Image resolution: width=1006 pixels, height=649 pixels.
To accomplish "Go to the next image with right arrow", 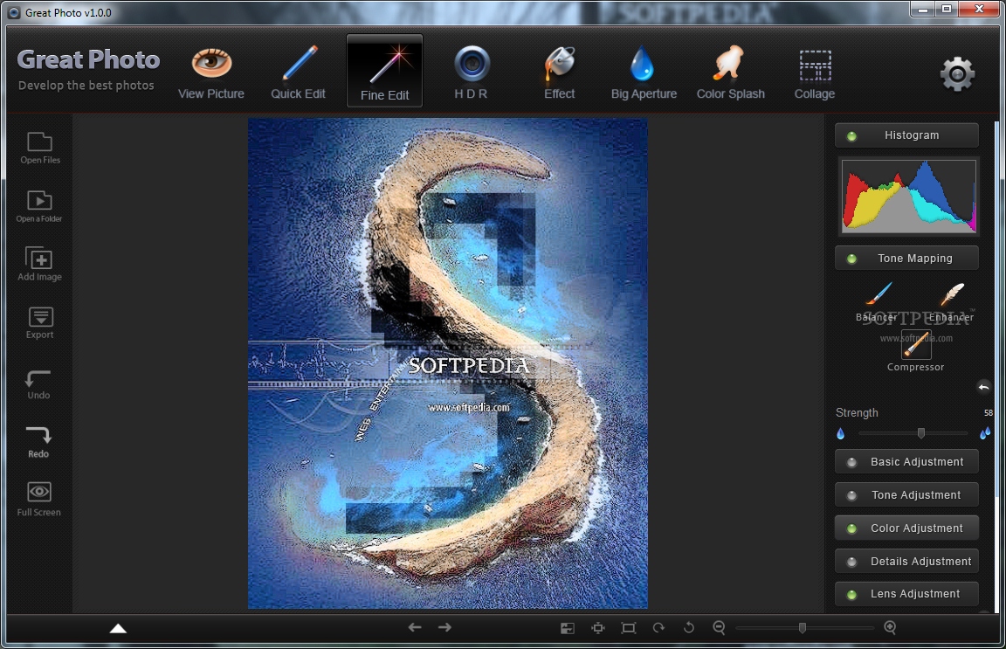I will coord(444,627).
